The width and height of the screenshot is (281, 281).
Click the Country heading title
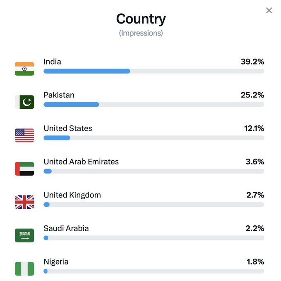pos(141,19)
